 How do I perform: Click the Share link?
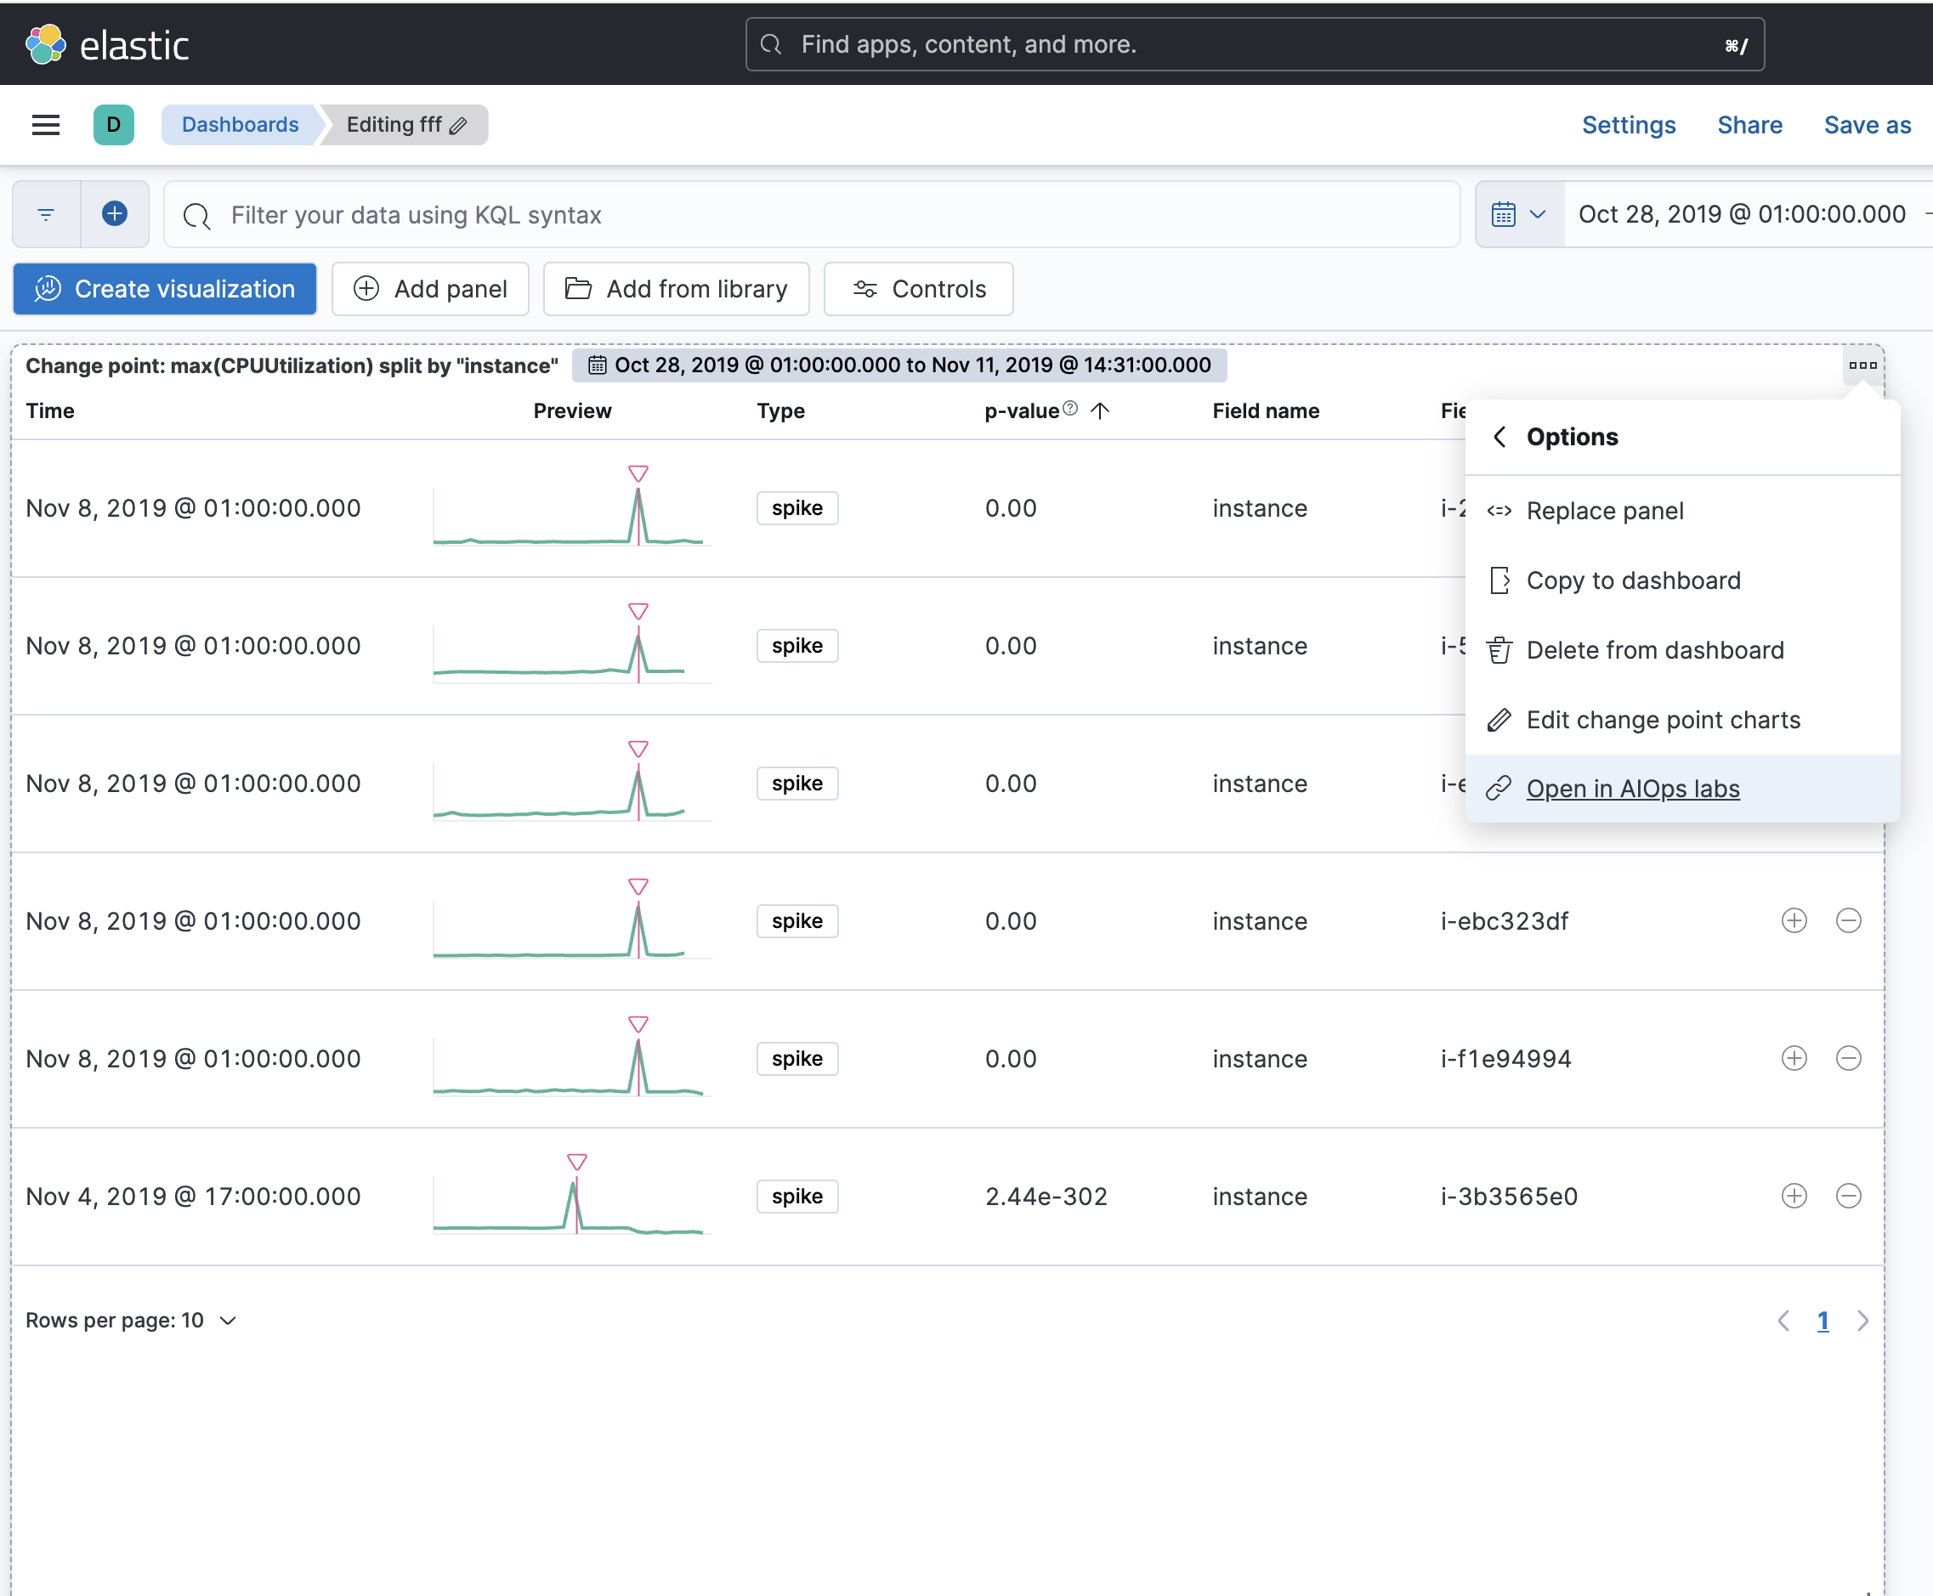pyautogui.click(x=1749, y=125)
